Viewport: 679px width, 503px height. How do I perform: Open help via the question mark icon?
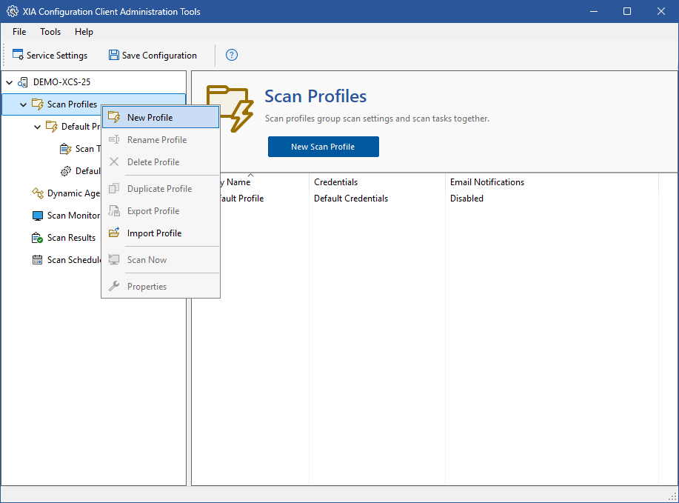pyautogui.click(x=232, y=55)
